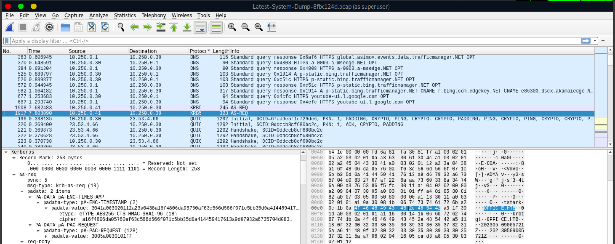Image resolution: width=615 pixels, height=244 pixels.
Task: Collapse the PA-DATA pA-ENC-TIMESTAMP node
Action: click(30, 197)
